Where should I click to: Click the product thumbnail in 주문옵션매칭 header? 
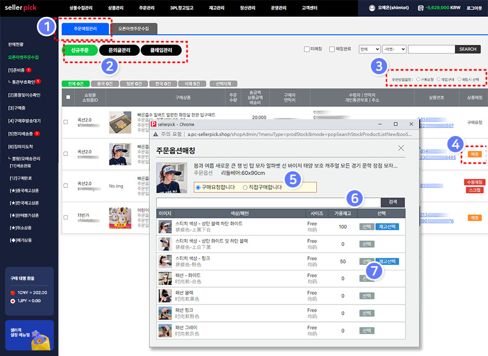click(x=168, y=177)
